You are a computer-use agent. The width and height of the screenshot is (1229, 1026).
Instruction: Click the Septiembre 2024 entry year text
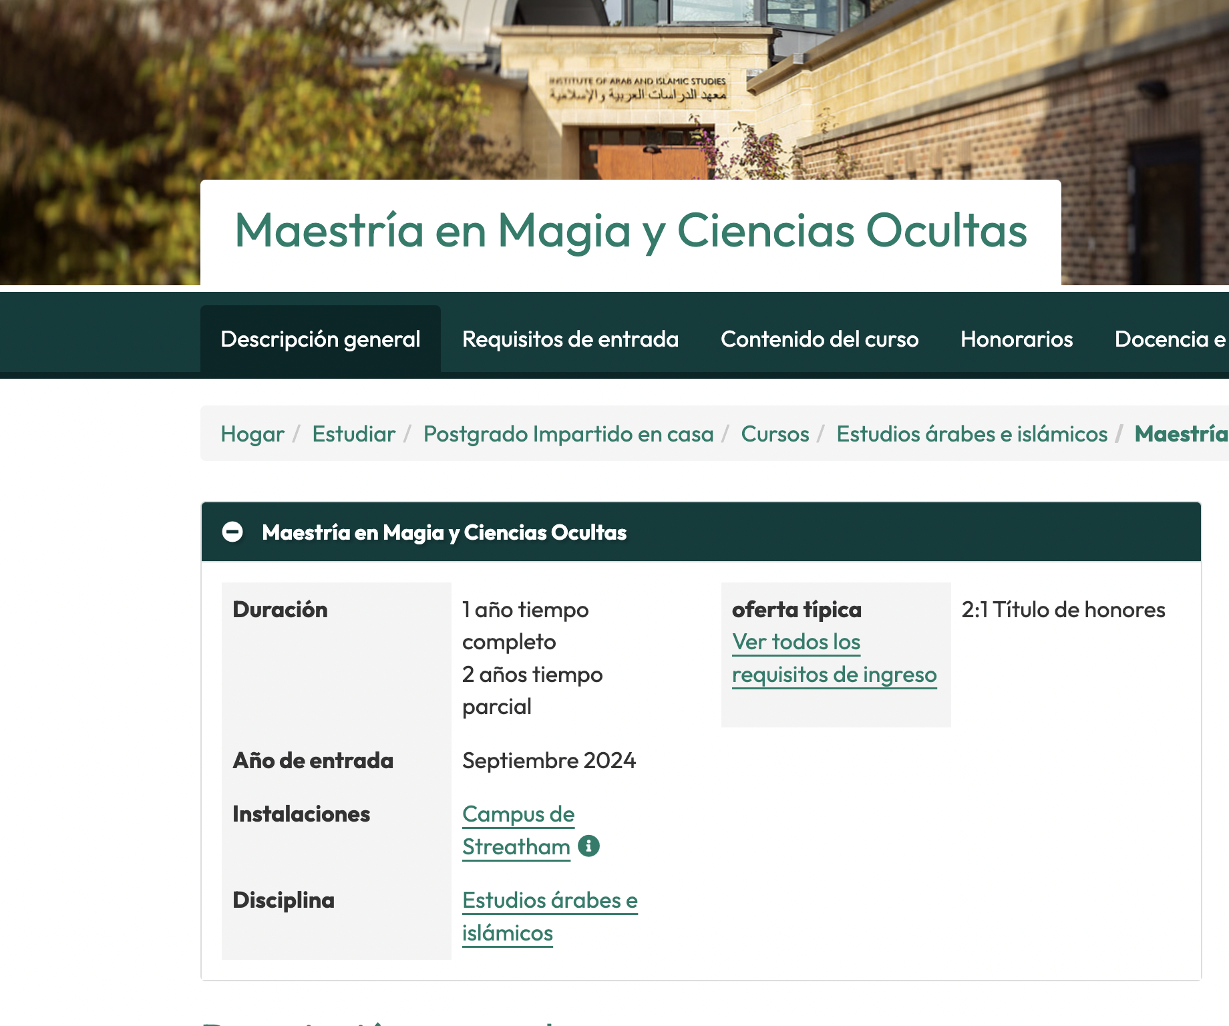pos(549,761)
